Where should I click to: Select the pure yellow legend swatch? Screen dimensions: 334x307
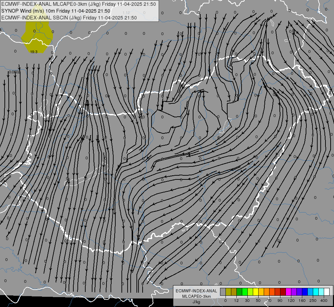coord(256,292)
